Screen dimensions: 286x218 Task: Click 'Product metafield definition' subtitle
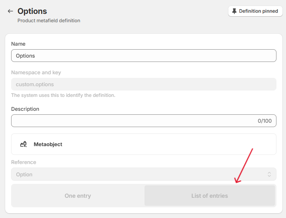point(49,21)
